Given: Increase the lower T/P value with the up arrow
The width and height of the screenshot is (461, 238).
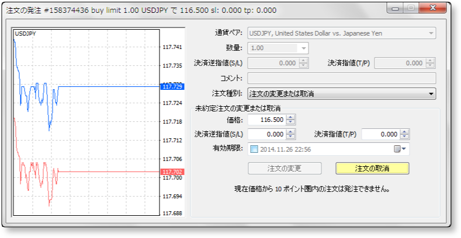Looking at the screenshot, I should (404, 131).
